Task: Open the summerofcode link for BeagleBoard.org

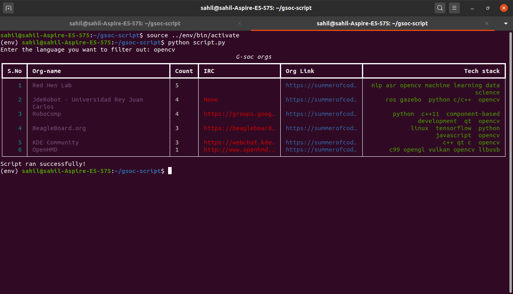Action: (x=322, y=128)
